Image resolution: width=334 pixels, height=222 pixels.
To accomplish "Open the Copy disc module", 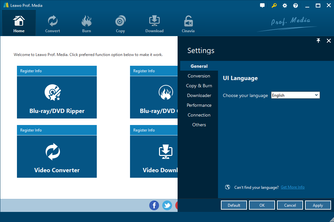I will (120, 24).
